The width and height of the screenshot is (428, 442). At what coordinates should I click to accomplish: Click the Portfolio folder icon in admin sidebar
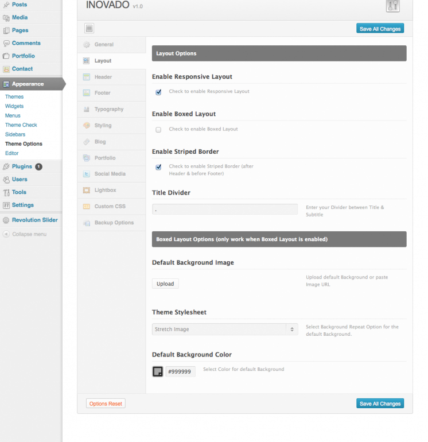[x=6, y=56]
